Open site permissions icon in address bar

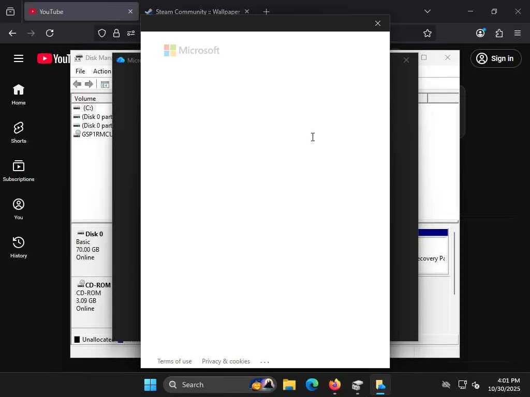(x=131, y=33)
